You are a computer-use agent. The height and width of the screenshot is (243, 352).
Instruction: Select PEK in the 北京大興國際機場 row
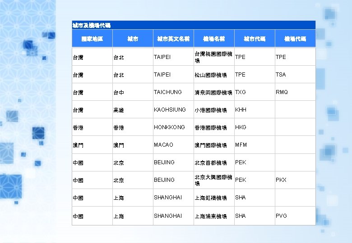241,180
